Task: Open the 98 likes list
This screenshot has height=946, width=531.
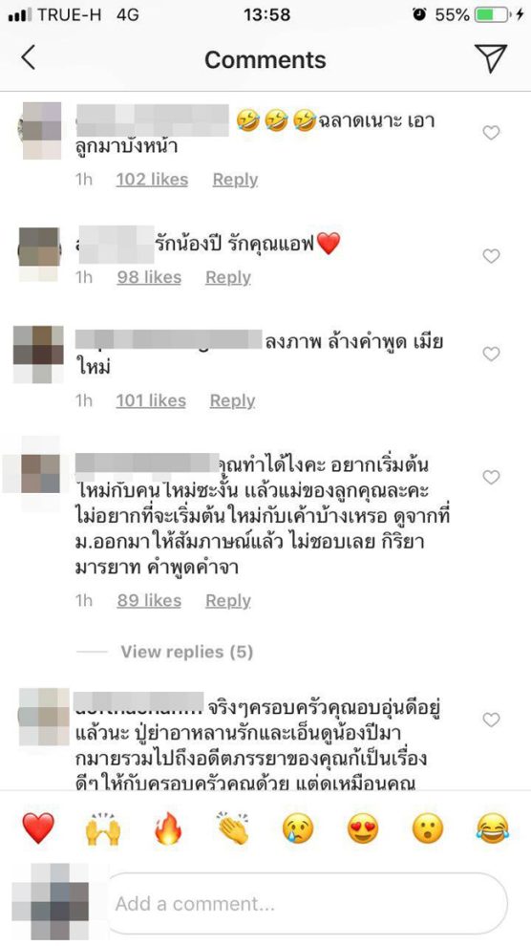Action: click(149, 277)
